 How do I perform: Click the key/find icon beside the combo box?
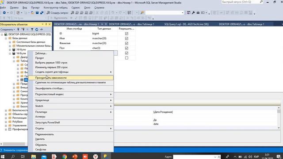(142, 13)
